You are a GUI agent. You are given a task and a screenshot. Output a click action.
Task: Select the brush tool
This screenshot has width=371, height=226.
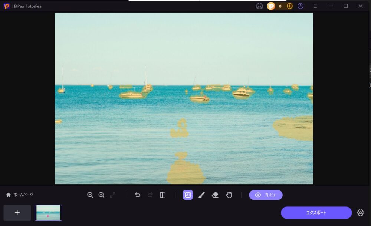[201, 195]
